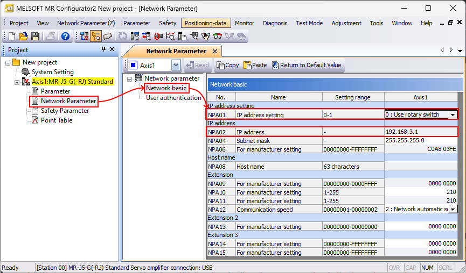Click the offline connection icon with red X
This screenshot has height=273, width=466.
pyautogui.click(x=85, y=36)
